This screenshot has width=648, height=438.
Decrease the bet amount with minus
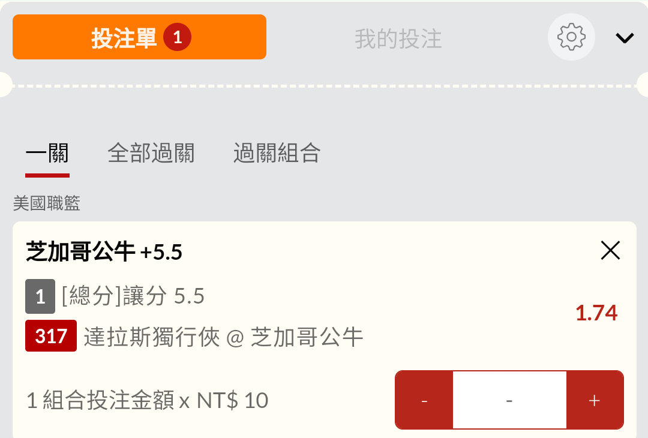coord(424,400)
